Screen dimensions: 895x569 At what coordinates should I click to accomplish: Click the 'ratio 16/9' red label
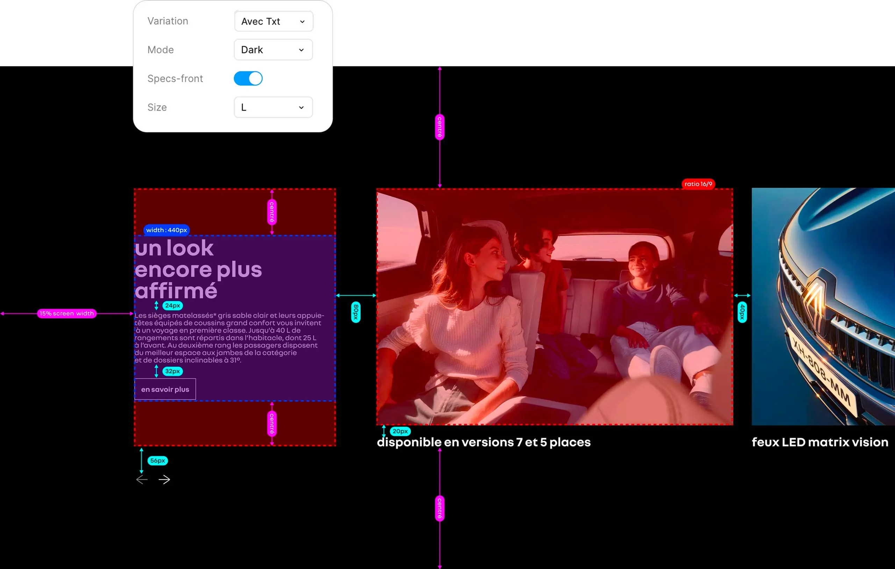[698, 184]
